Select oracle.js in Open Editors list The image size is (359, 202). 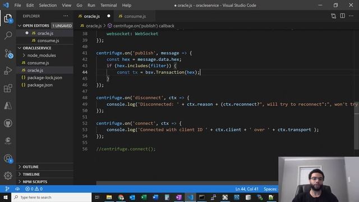coord(45,33)
